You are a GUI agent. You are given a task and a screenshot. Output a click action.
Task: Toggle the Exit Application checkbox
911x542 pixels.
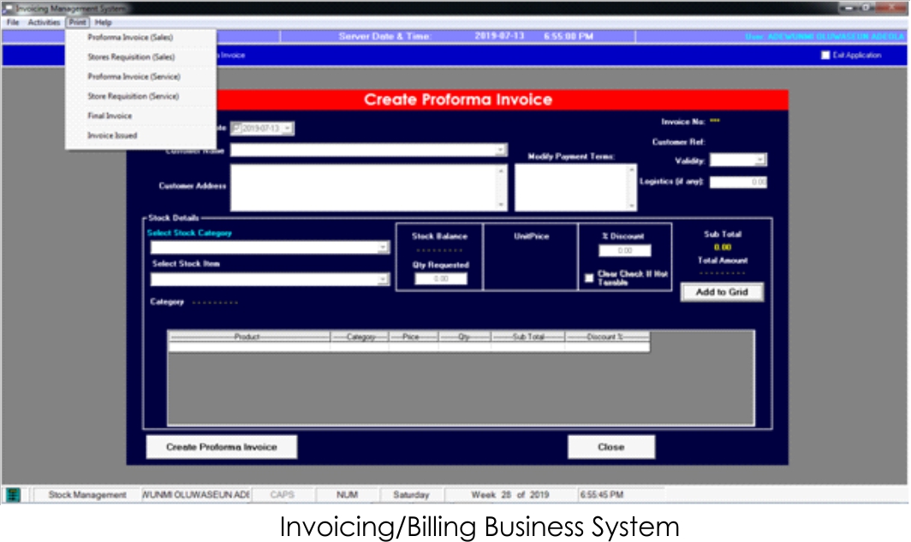pyautogui.click(x=825, y=56)
